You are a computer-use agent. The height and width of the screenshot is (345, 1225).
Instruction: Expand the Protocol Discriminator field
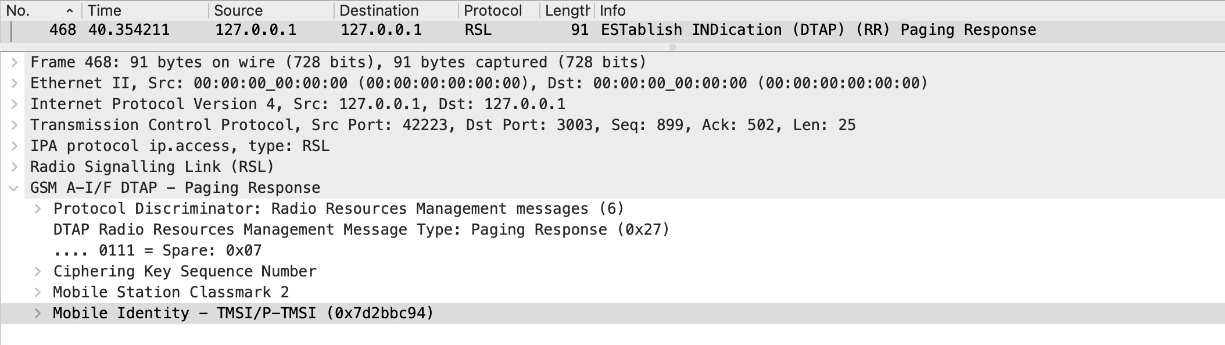pos(37,209)
